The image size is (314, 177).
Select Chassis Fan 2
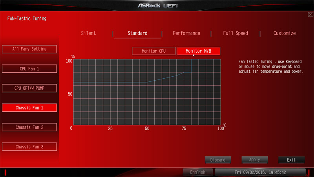tap(29, 127)
